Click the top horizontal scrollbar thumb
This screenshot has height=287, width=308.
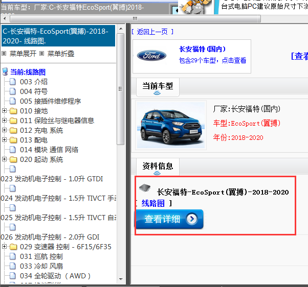(x=136, y=19)
